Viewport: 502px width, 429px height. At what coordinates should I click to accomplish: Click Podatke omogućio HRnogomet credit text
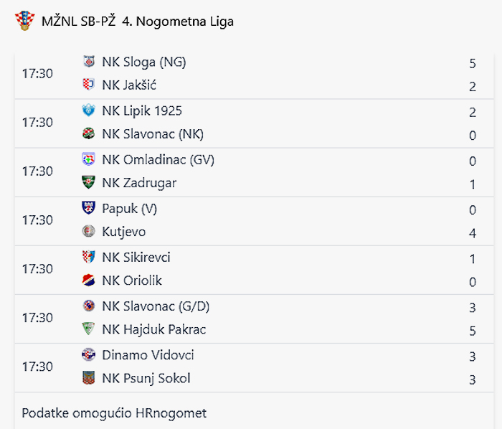(x=114, y=413)
